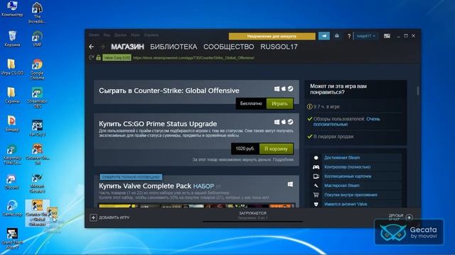Open The Incredible desktop shortcut
The image size is (455, 255).
click(x=37, y=13)
